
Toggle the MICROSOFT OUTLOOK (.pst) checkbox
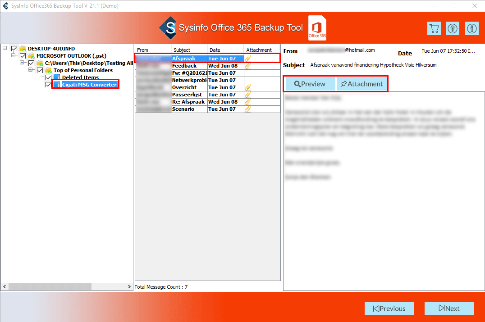tap(23, 56)
